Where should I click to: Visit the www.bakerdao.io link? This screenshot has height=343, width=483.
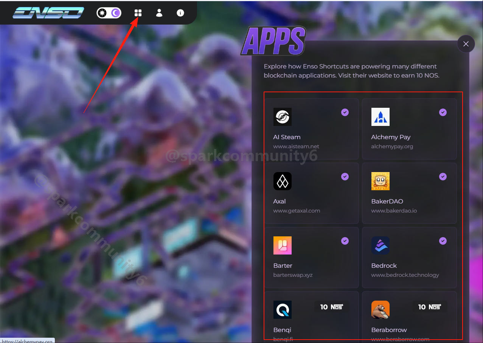click(x=394, y=211)
